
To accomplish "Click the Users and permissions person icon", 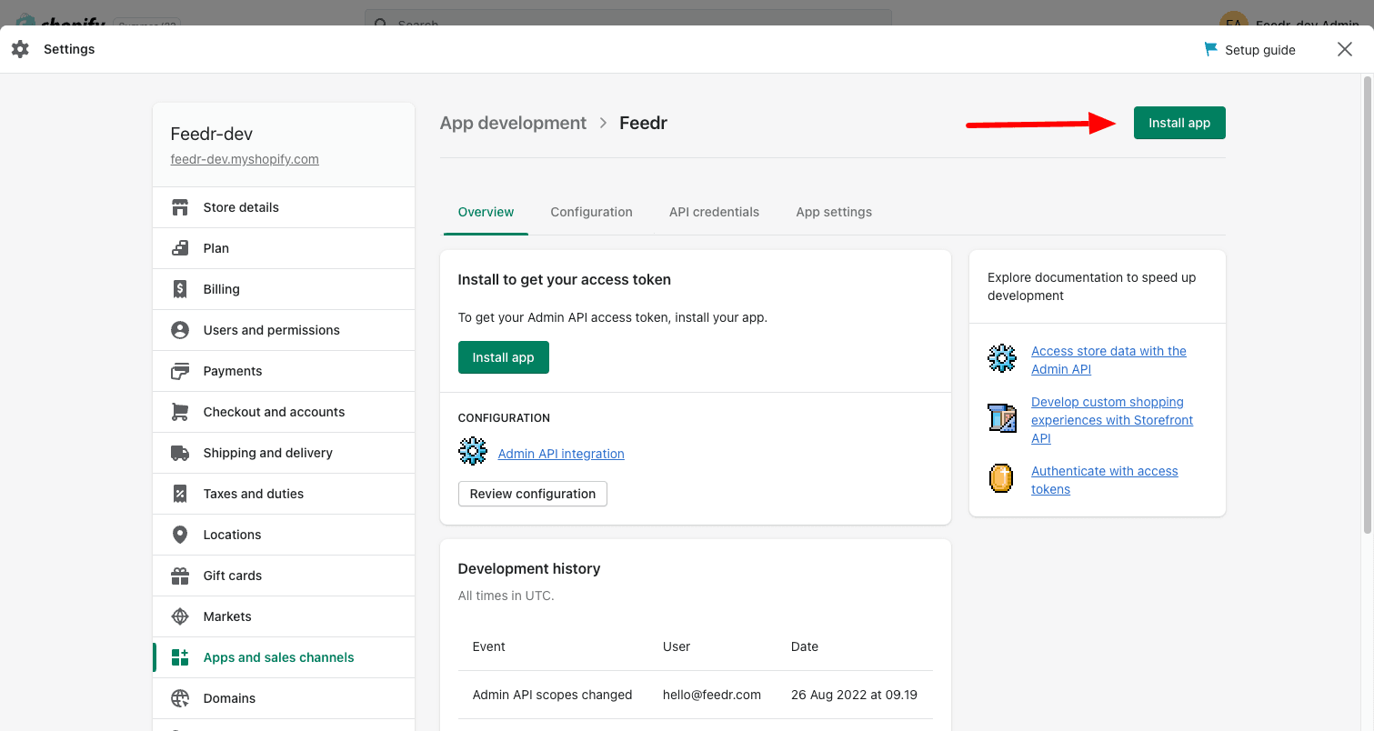I will (180, 330).
